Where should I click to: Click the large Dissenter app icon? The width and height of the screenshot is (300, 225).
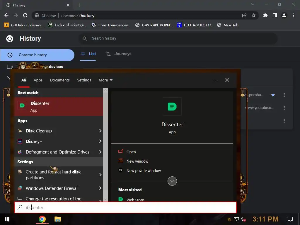pos(172,107)
